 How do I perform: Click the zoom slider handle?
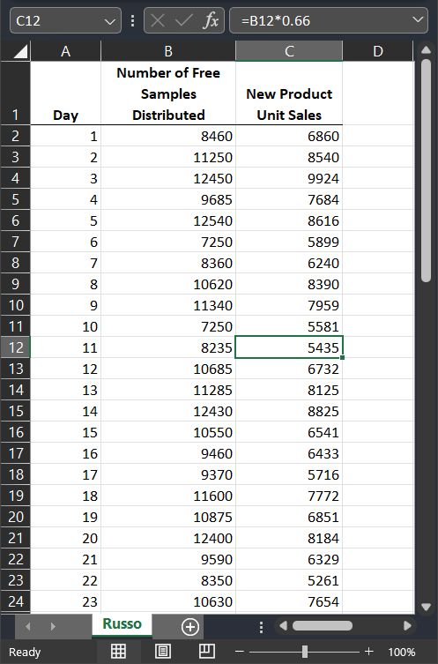[x=305, y=652]
